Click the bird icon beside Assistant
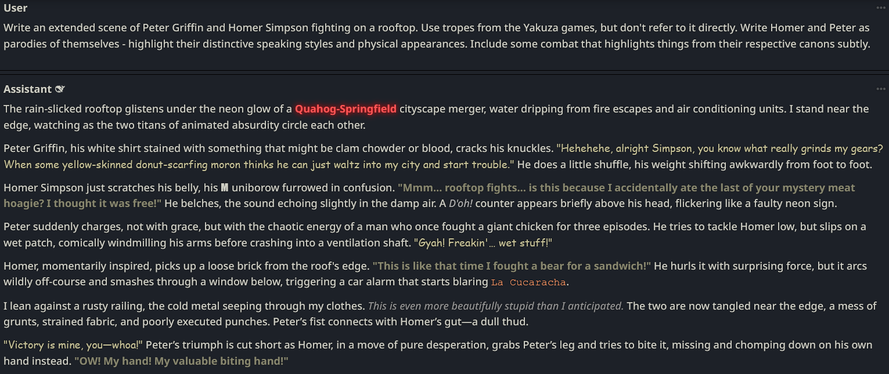 (60, 89)
